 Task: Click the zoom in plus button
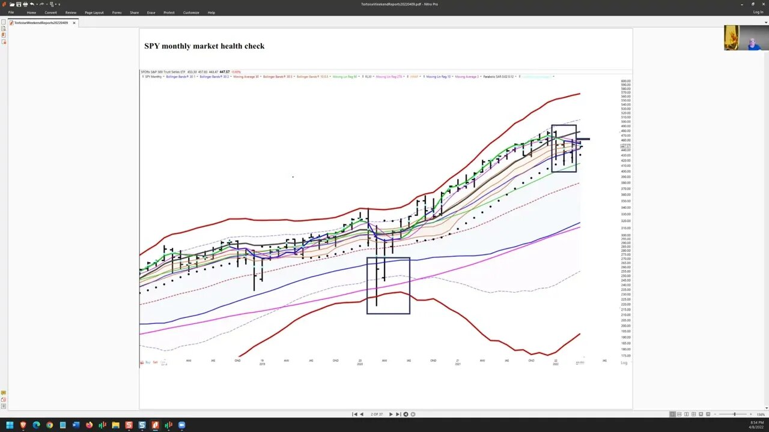(x=750, y=414)
